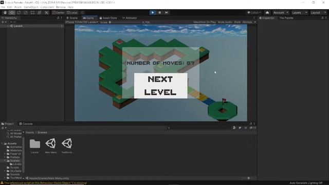
Task: Lock the Inspector panel
Action: point(322,18)
